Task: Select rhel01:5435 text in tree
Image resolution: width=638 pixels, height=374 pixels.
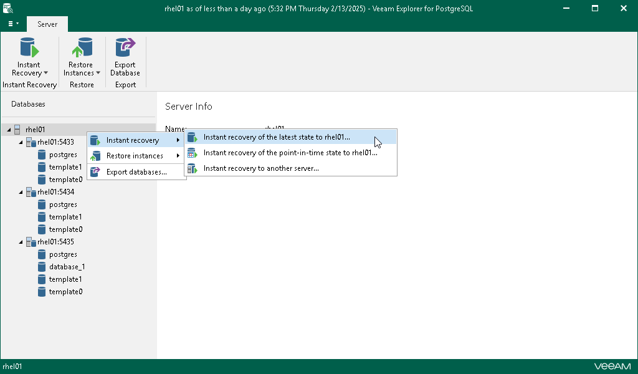Action: click(x=55, y=242)
